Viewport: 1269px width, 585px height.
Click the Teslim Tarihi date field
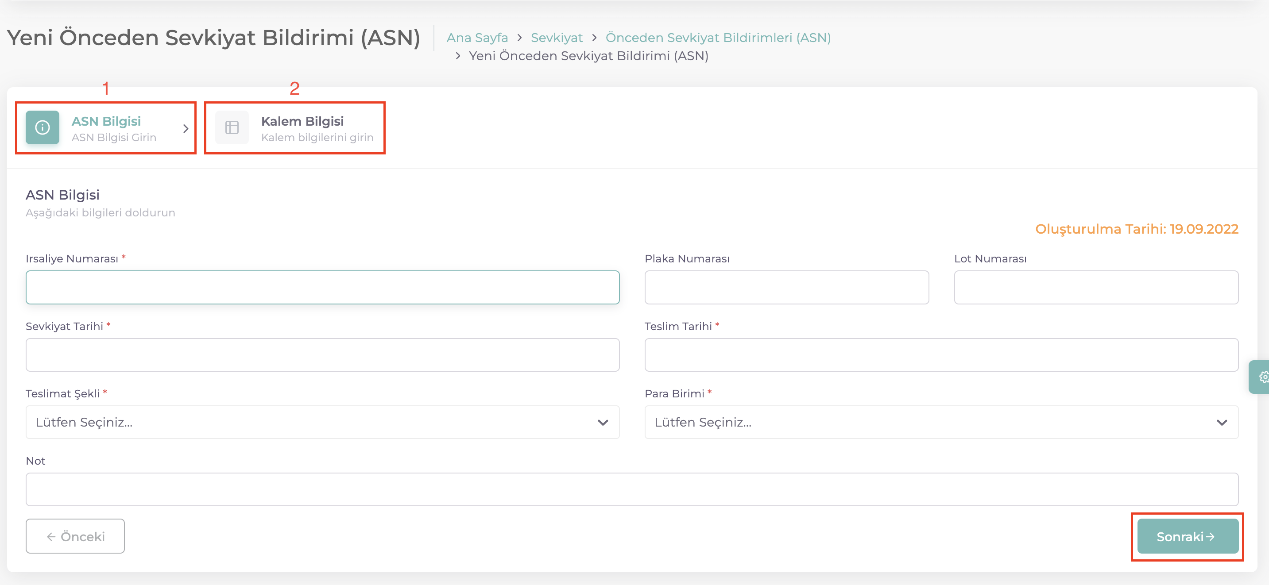point(941,354)
